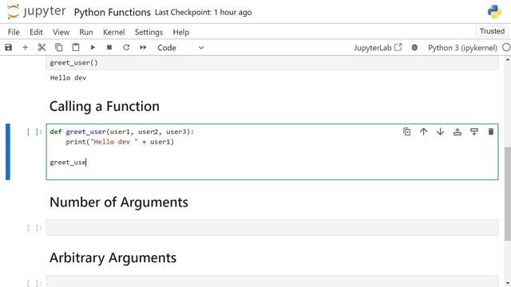Click the blue collapse bar of active cell
The width and height of the screenshot is (511, 287).
8,151
